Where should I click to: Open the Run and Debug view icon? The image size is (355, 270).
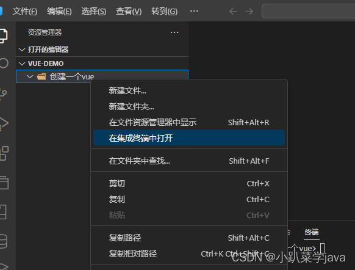click(4, 124)
